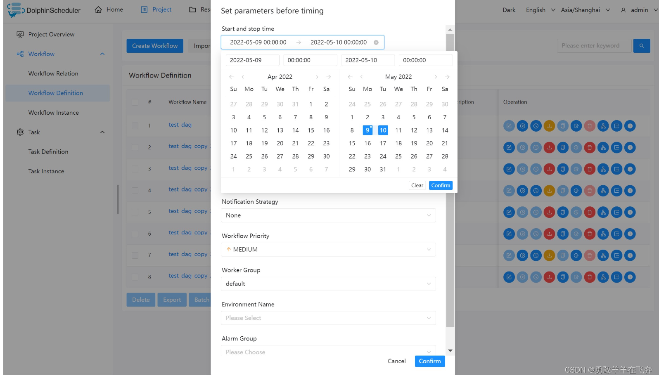Image resolution: width=659 pixels, height=378 pixels.
Task: Click the dialog scrollbar up arrow
Action: coord(450,30)
